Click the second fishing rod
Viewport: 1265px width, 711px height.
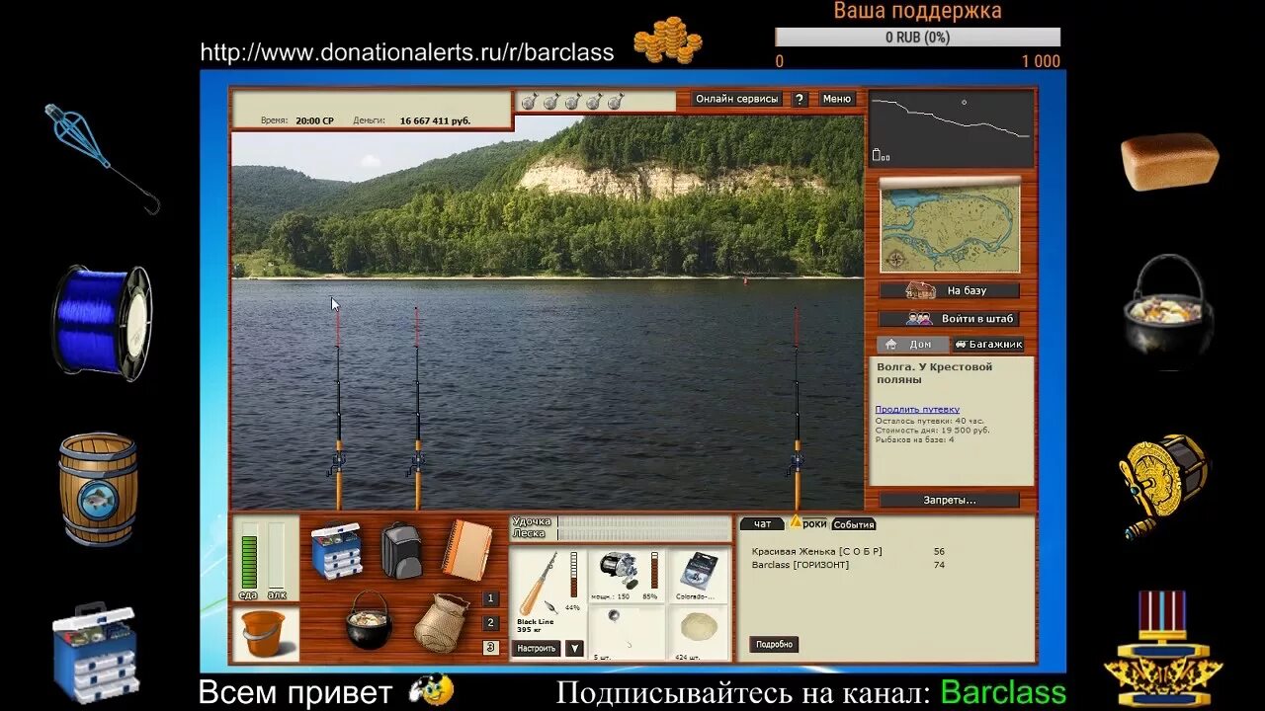tap(417, 407)
